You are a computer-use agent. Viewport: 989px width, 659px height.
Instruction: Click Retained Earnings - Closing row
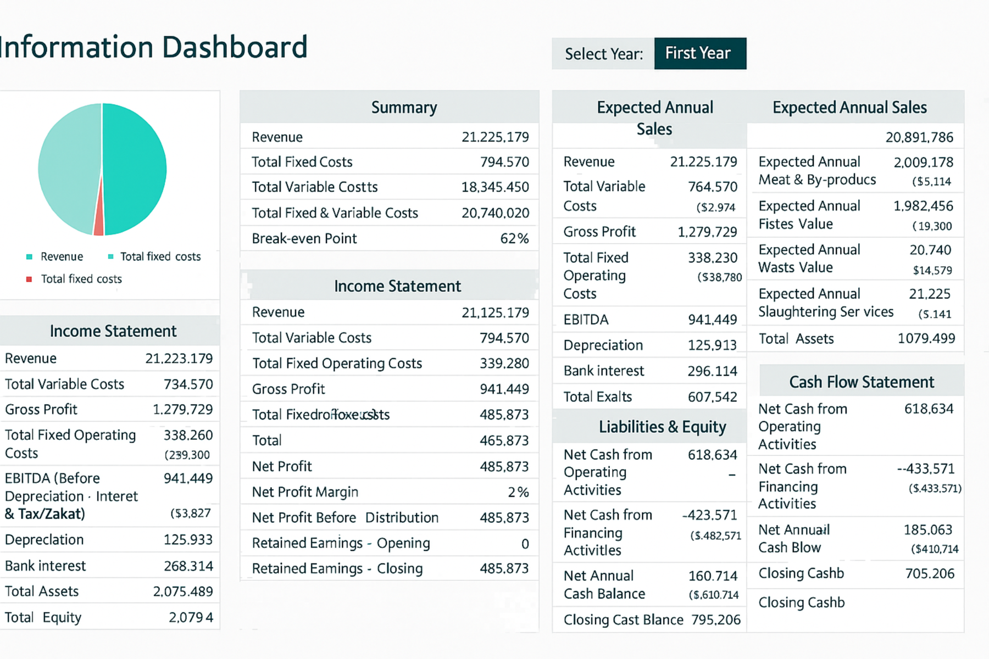pos(389,568)
